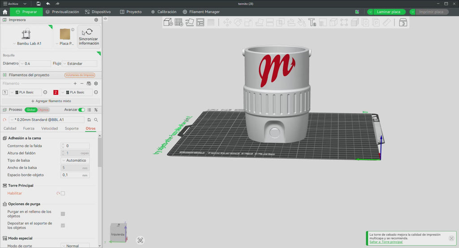Open the Assembly view icon
Viewport: 459px width, 248px height.
point(403,22)
